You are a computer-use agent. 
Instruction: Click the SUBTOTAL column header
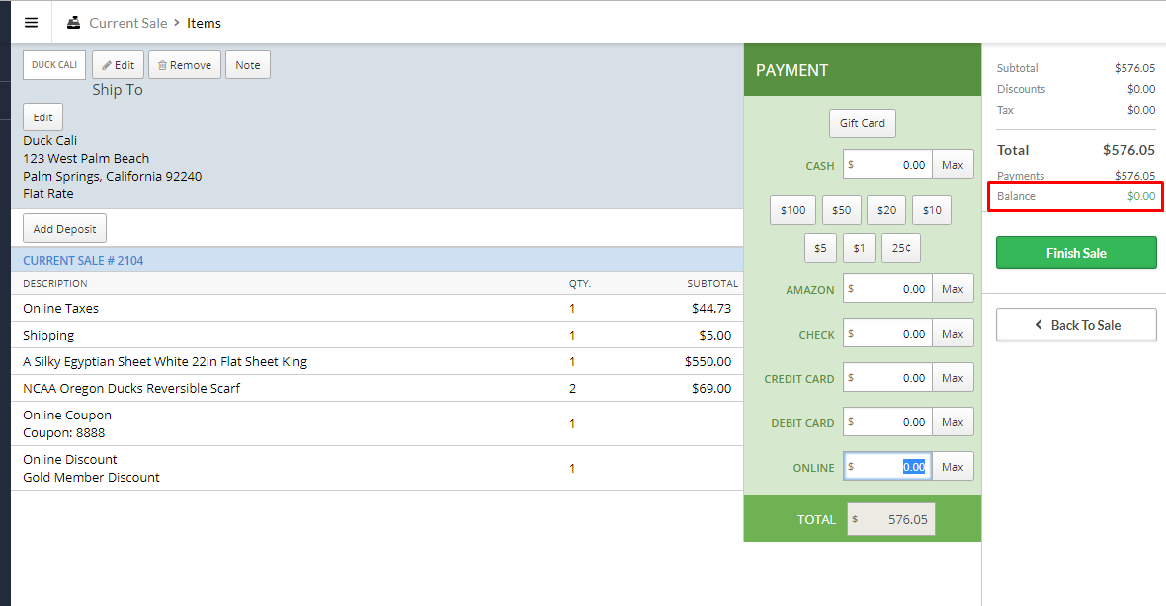712,283
